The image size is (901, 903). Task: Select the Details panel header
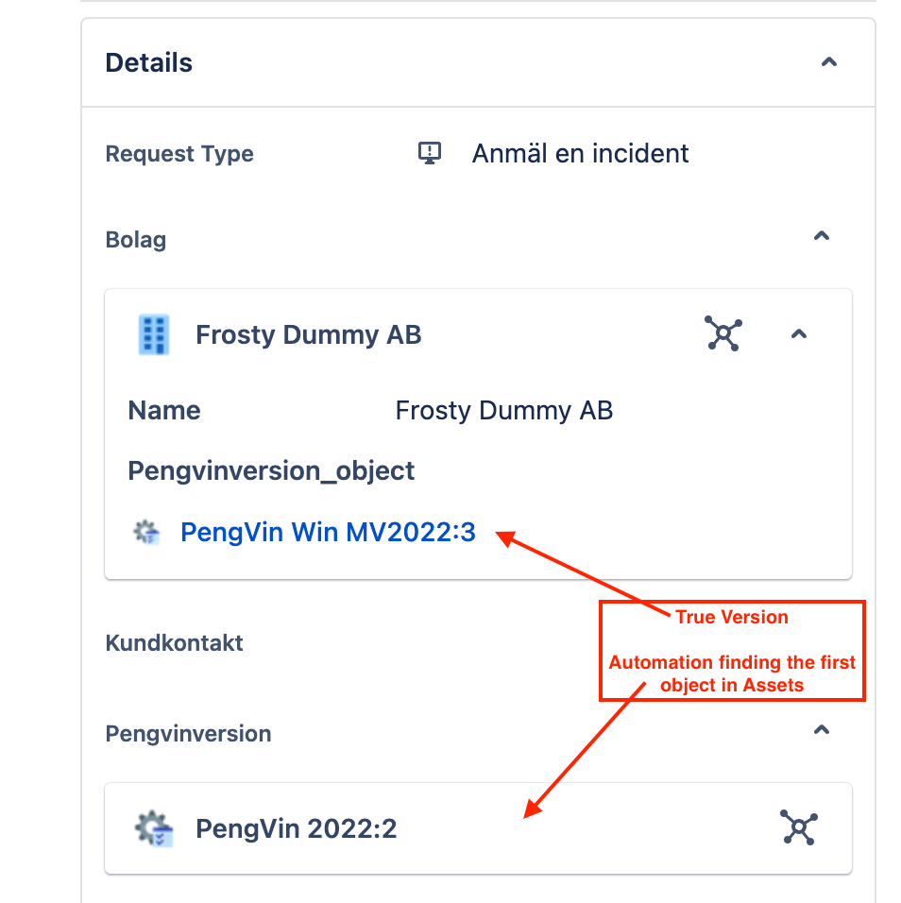[148, 61]
